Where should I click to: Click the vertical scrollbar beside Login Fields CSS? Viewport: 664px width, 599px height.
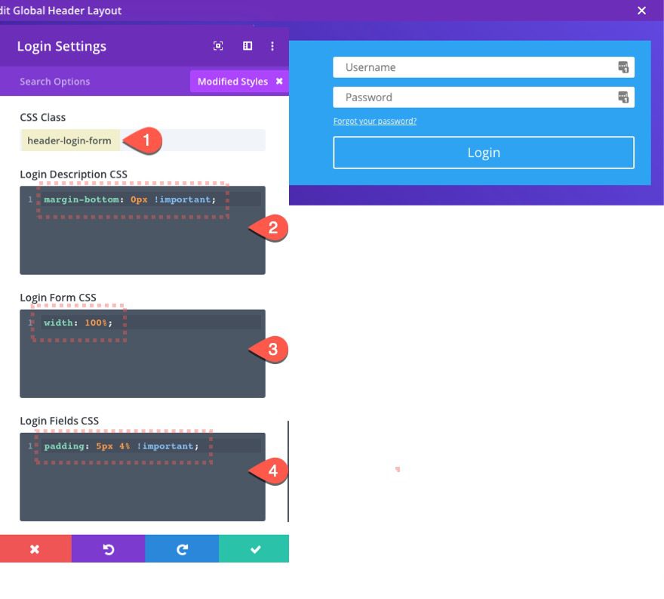click(x=288, y=468)
